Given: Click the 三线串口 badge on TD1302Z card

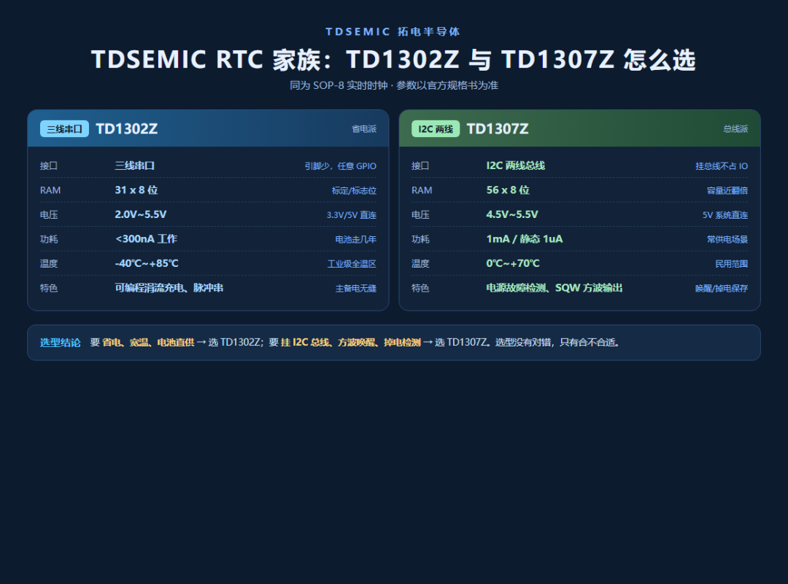Looking at the screenshot, I should pos(64,129).
